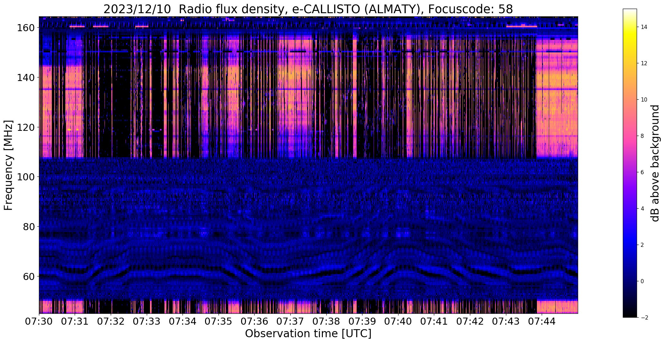665x343 pixels.
Task: Click the plot title mentioning e-CALLISTO (ALMATY)
Action: click(x=308, y=9)
